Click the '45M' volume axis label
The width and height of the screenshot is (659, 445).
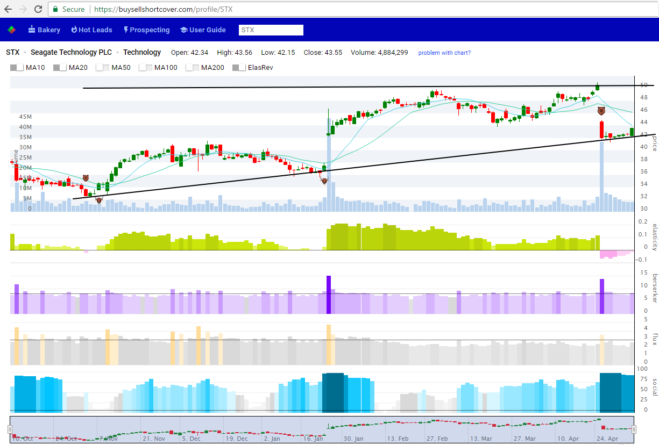click(25, 117)
